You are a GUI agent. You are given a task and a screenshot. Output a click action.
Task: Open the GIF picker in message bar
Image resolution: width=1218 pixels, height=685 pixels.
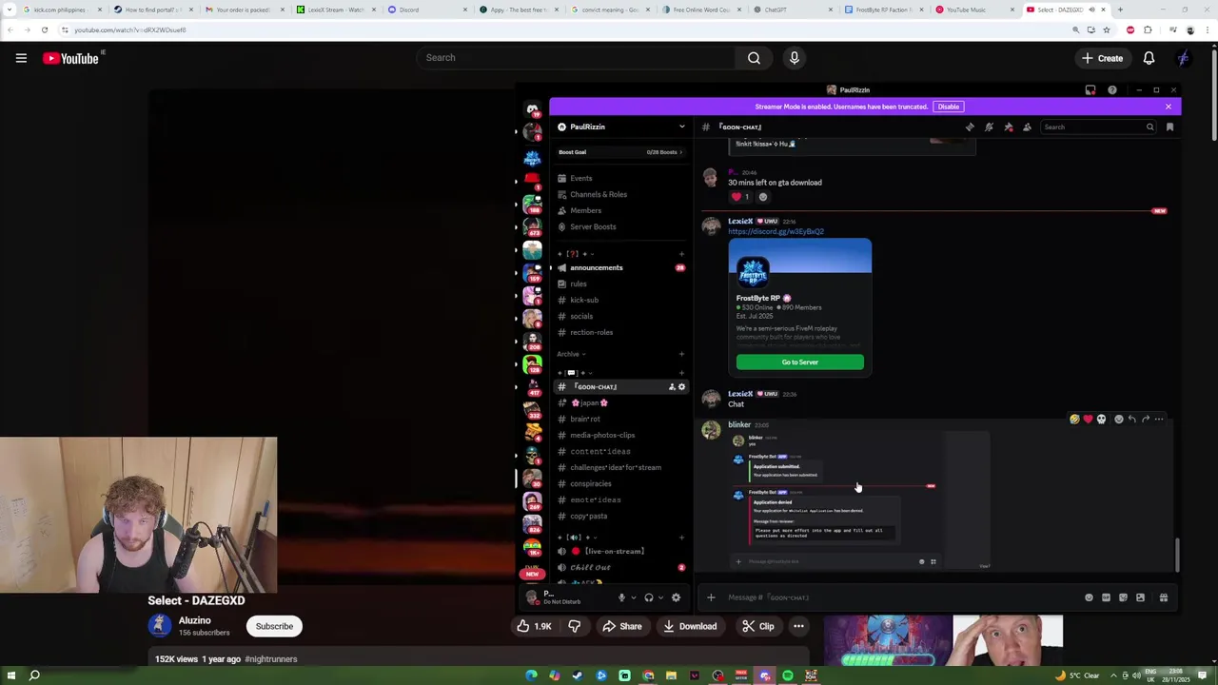pyautogui.click(x=1106, y=597)
